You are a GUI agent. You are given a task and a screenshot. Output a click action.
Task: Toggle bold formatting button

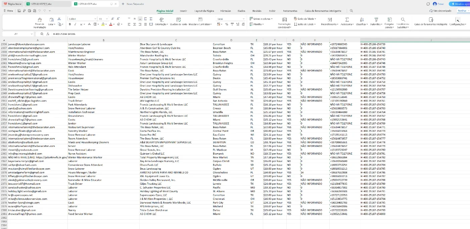click(70, 24)
